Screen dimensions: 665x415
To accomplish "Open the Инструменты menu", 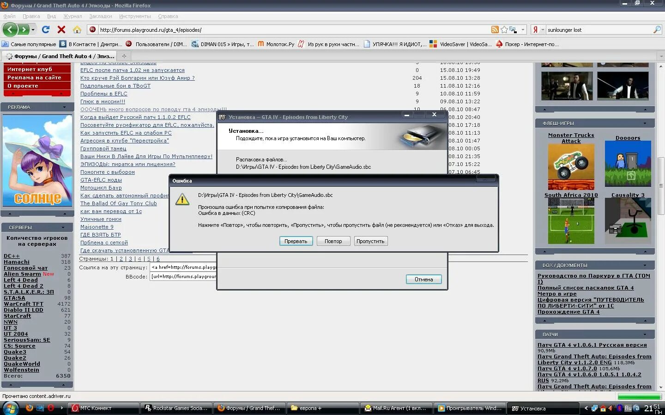I will (x=135, y=16).
